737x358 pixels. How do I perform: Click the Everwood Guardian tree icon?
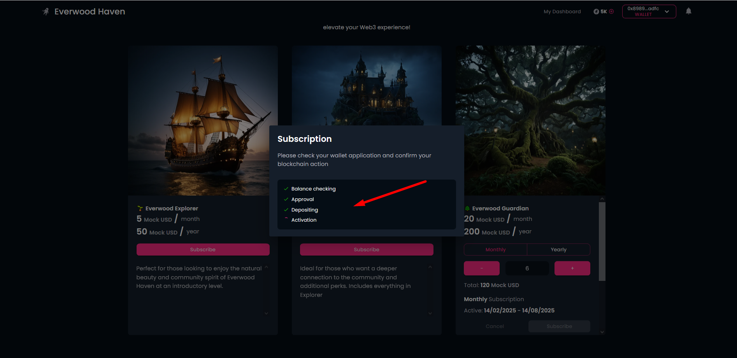pos(467,208)
